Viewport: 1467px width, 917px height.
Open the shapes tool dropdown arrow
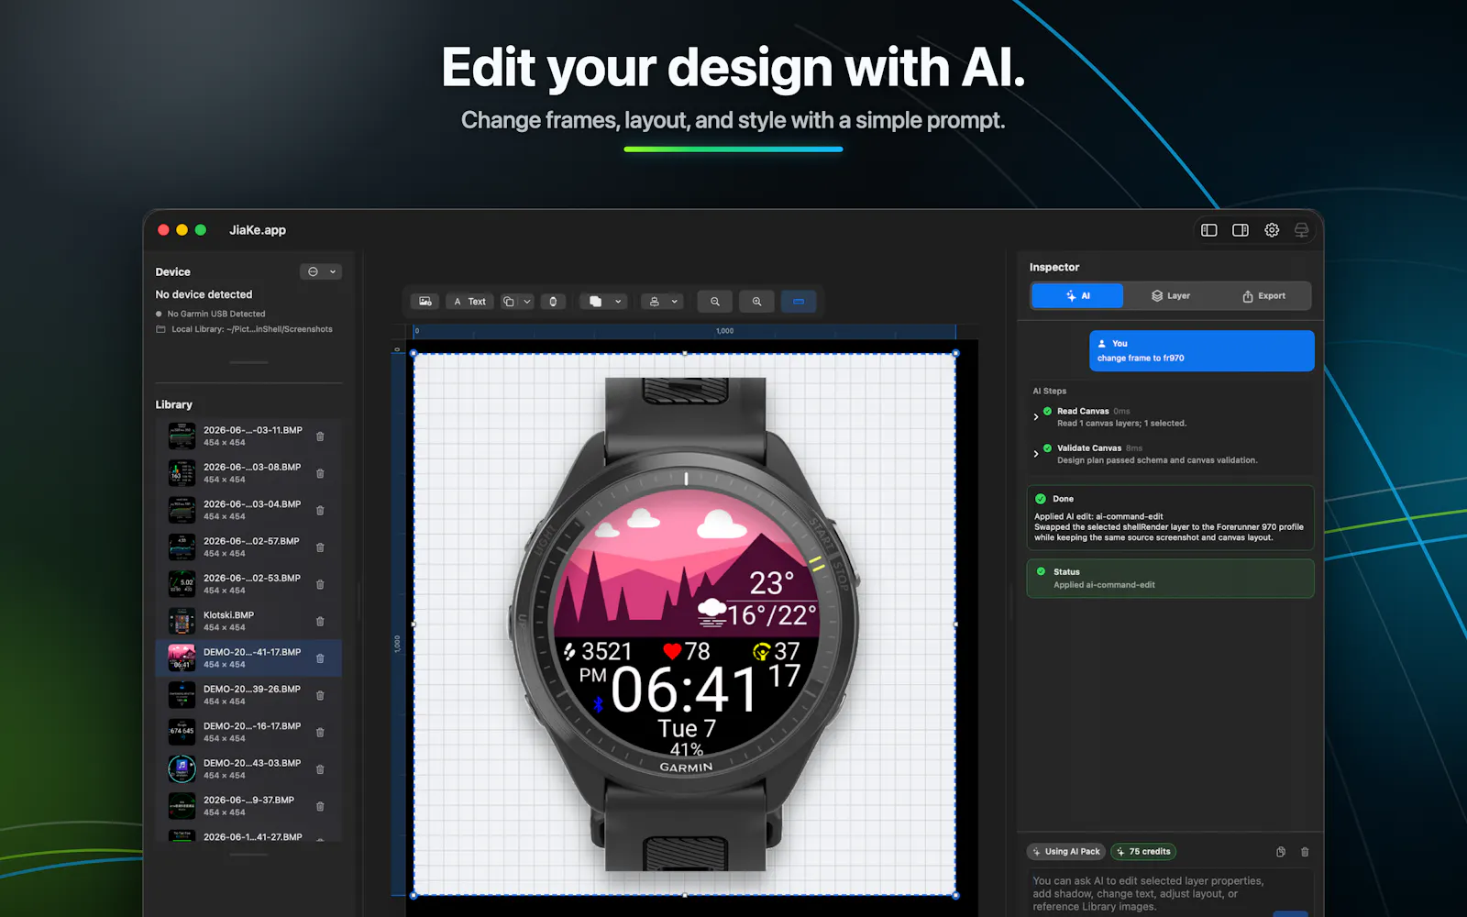point(527,302)
